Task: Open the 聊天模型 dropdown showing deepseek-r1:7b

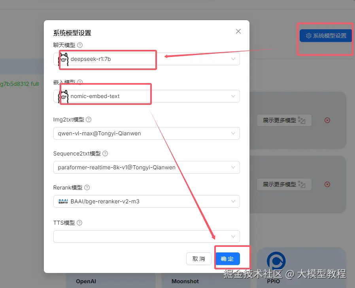Action: tap(147, 59)
